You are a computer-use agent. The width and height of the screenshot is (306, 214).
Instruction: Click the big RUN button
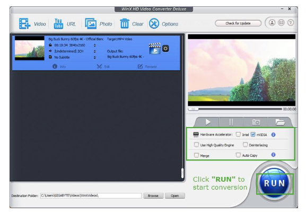click(274, 183)
